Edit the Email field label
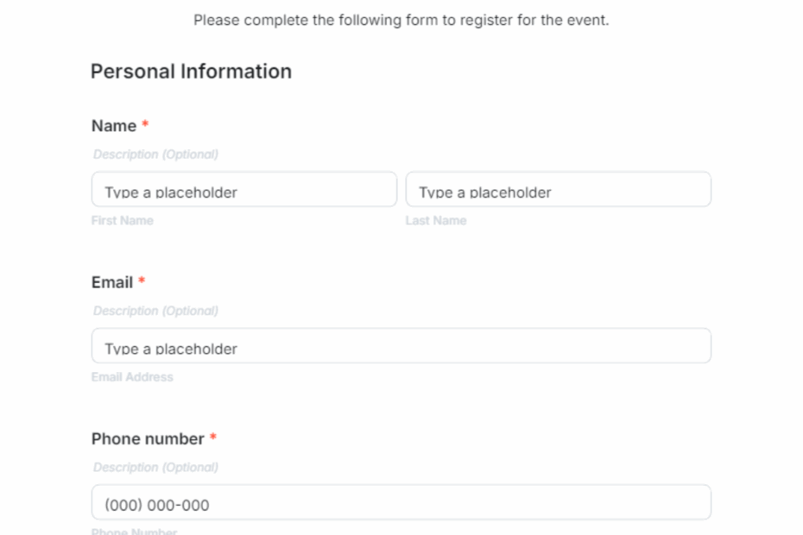This screenshot has width=803, height=535. 111,282
